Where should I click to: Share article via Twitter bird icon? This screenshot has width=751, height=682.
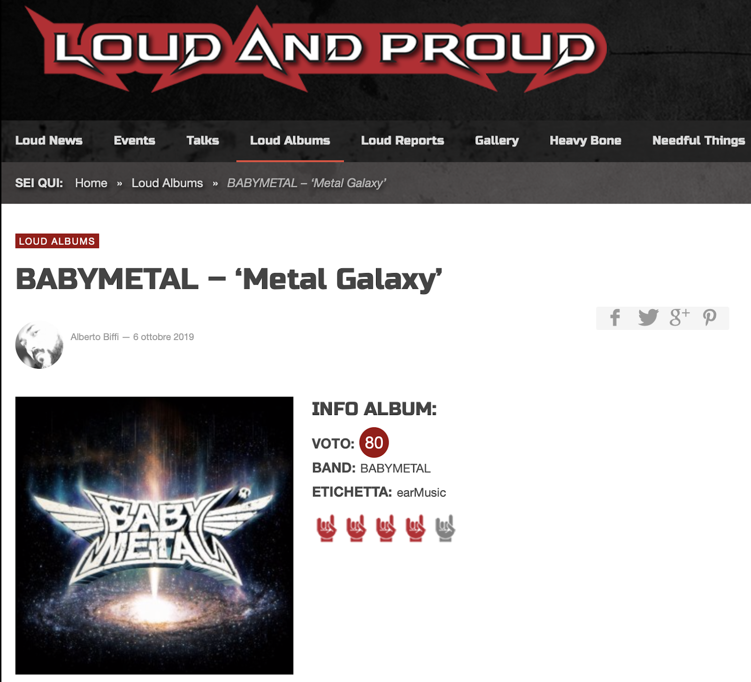(648, 318)
